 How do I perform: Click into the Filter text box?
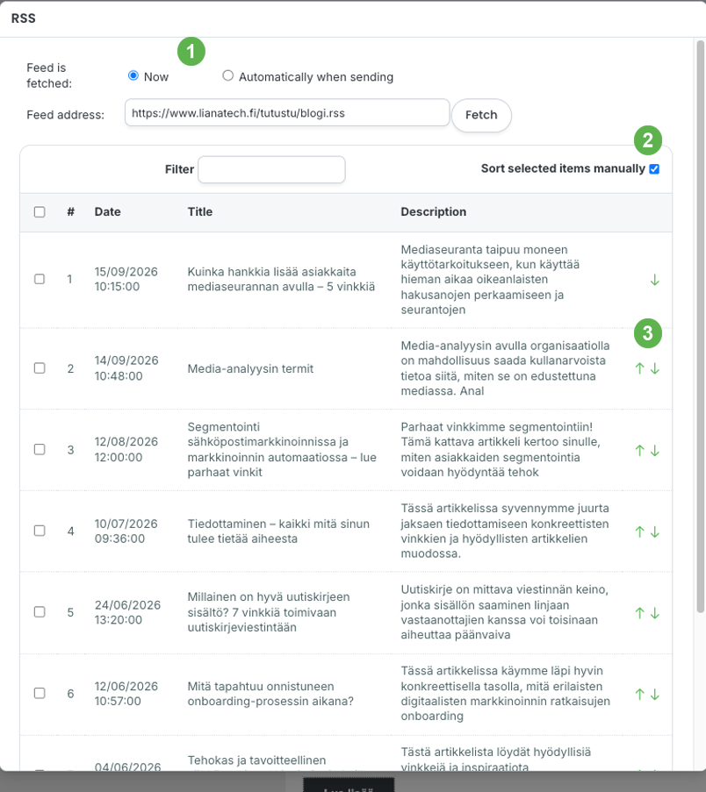coord(271,169)
